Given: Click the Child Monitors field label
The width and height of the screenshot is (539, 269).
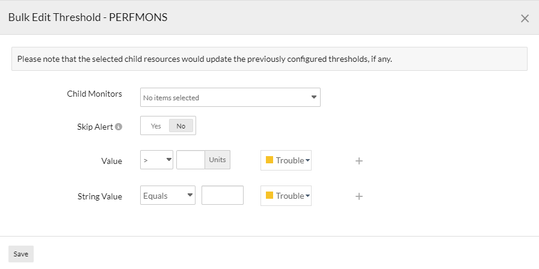Looking at the screenshot, I should (x=94, y=94).
